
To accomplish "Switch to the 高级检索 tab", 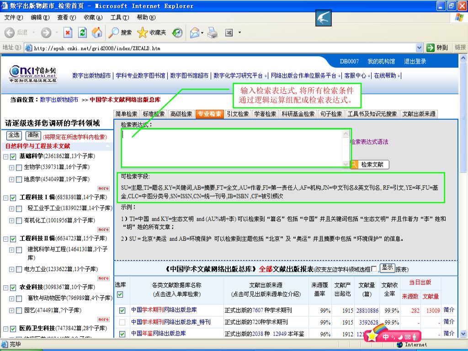I will pos(181,114).
